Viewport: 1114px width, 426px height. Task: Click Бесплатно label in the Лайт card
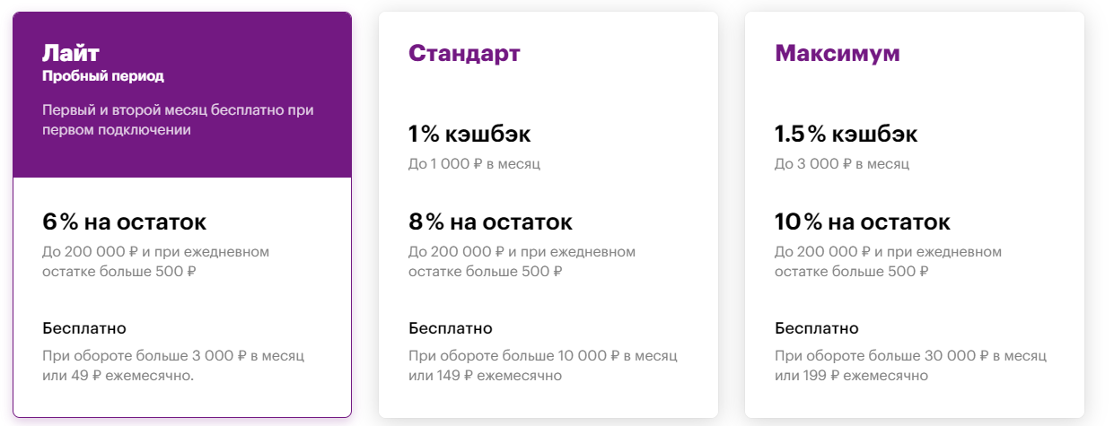click(84, 327)
